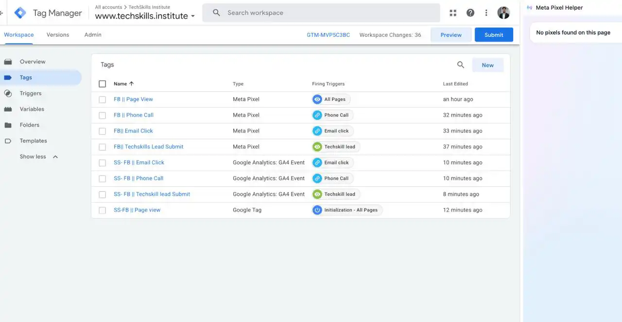
Task: Check the FB || Phone Call checkbox
Action: pyautogui.click(x=102, y=115)
